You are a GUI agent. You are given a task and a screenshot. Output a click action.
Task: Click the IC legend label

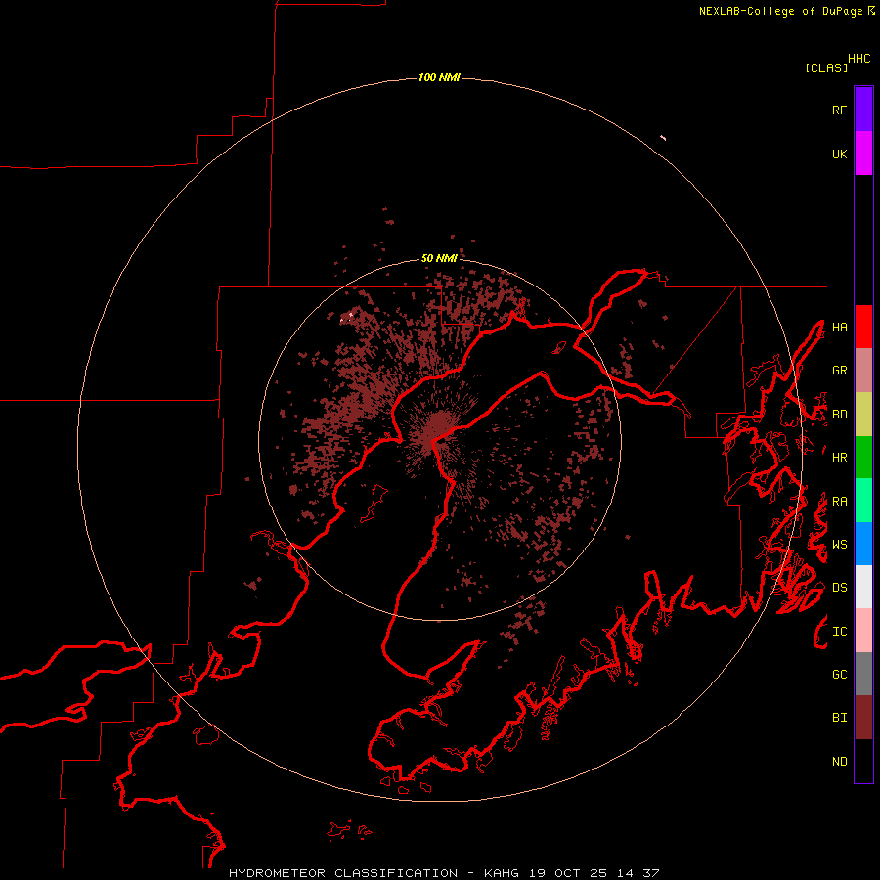pyautogui.click(x=839, y=632)
